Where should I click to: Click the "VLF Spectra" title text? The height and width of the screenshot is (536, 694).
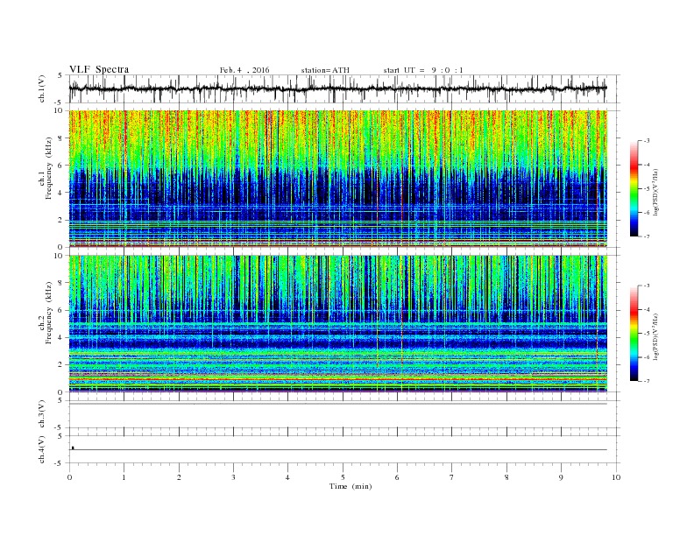[99, 69]
